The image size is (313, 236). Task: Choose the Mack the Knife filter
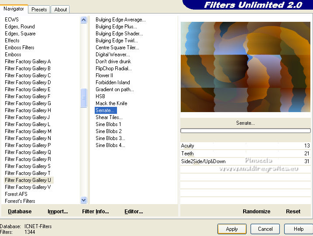[x=111, y=103]
